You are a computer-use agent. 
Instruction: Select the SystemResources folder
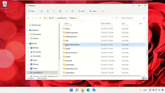pos(71,69)
